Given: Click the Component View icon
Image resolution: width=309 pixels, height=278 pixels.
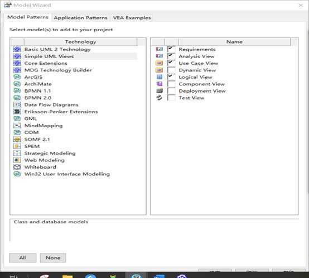Looking at the screenshot, I should tap(159, 84).
